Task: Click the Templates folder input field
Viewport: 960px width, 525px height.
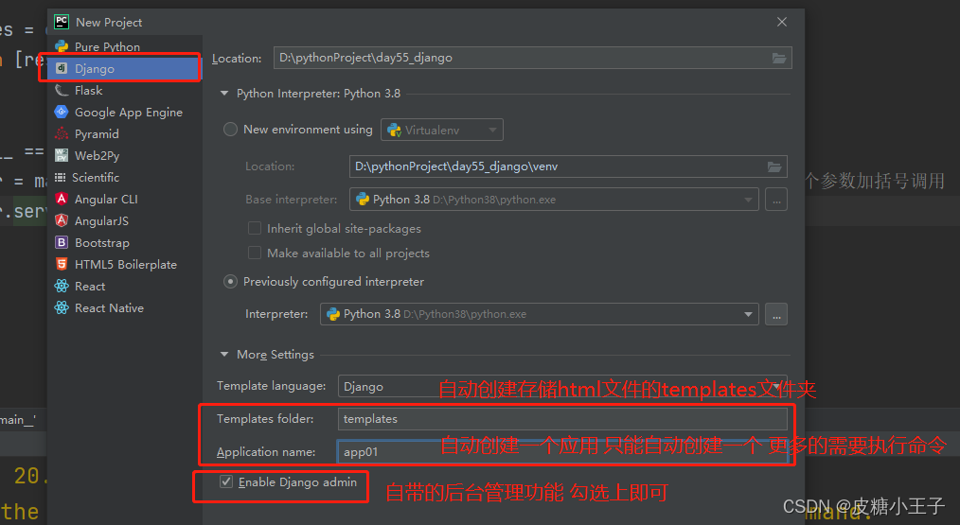Action: (562, 419)
